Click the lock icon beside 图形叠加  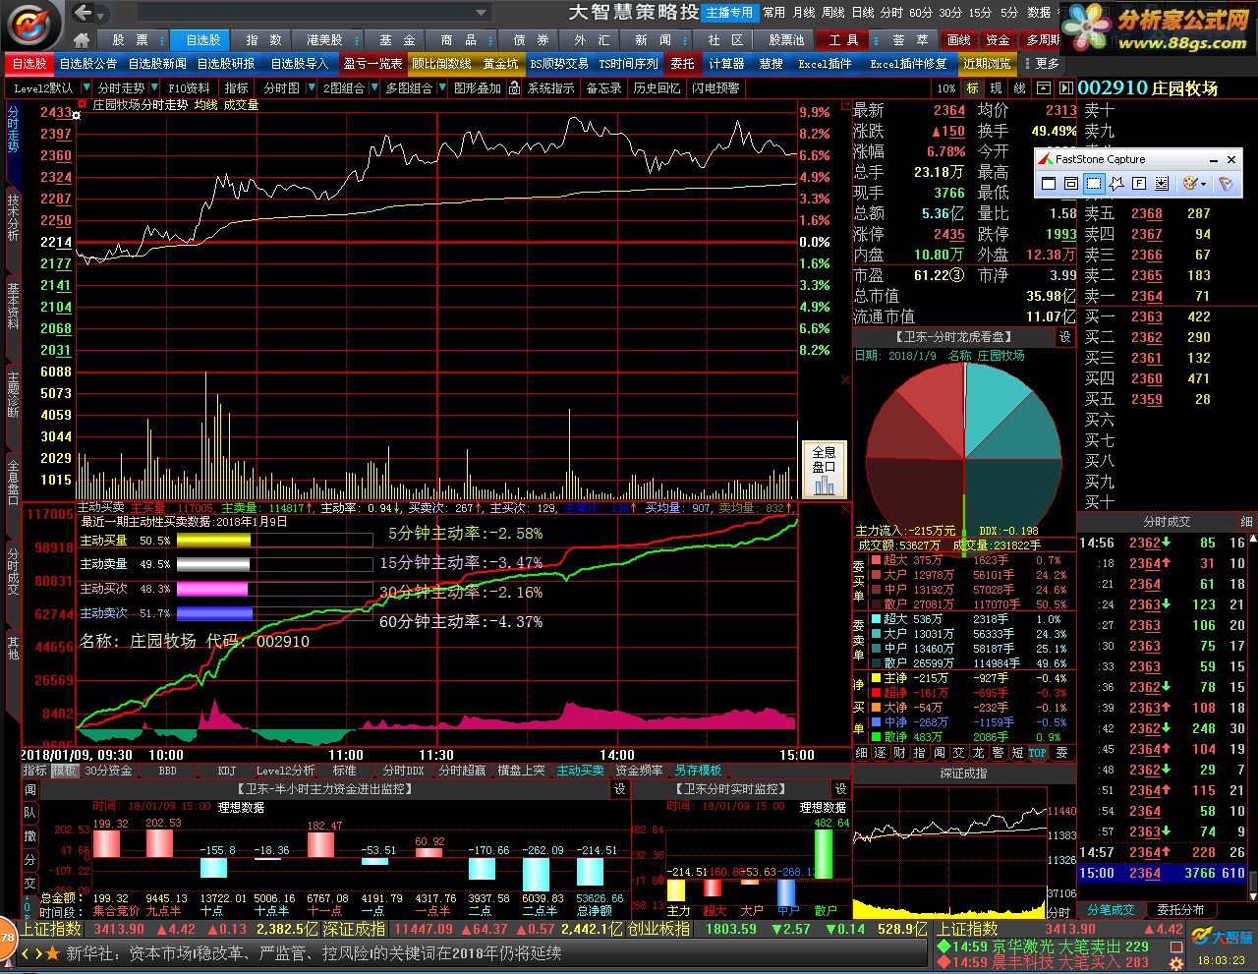513,87
